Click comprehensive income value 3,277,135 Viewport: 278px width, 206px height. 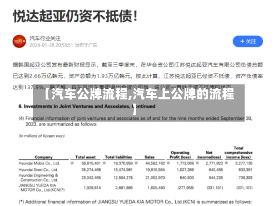[244, 163]
